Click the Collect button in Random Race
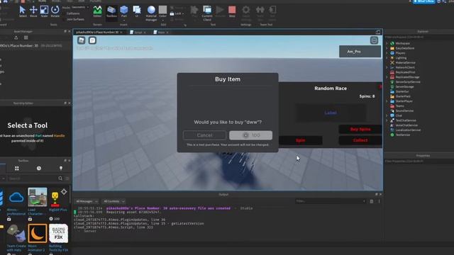 point(360,140)
